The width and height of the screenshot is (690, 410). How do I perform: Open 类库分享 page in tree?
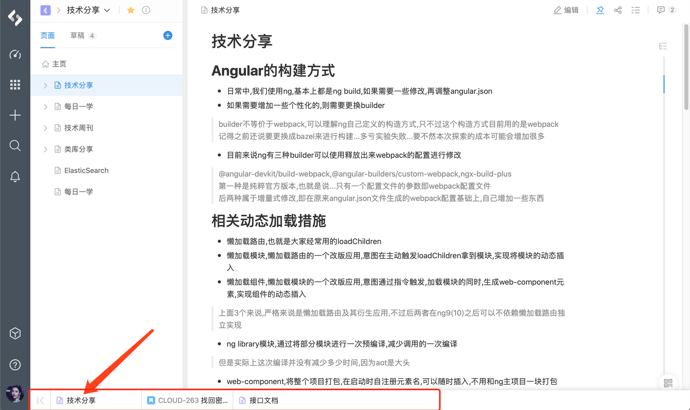(x=79, y=149)
